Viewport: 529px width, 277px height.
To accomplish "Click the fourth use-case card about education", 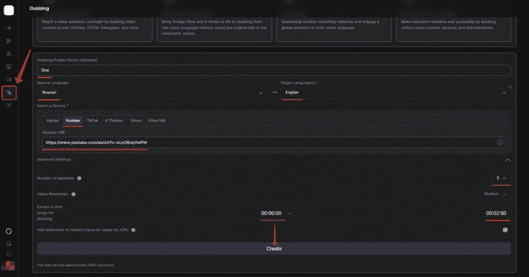I will (x=454, y=30).
